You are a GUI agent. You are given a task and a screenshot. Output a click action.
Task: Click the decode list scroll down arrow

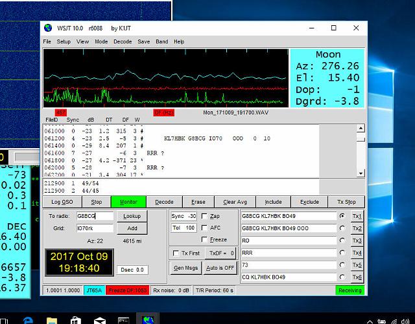pyautogui.click(x=361, y=173)
